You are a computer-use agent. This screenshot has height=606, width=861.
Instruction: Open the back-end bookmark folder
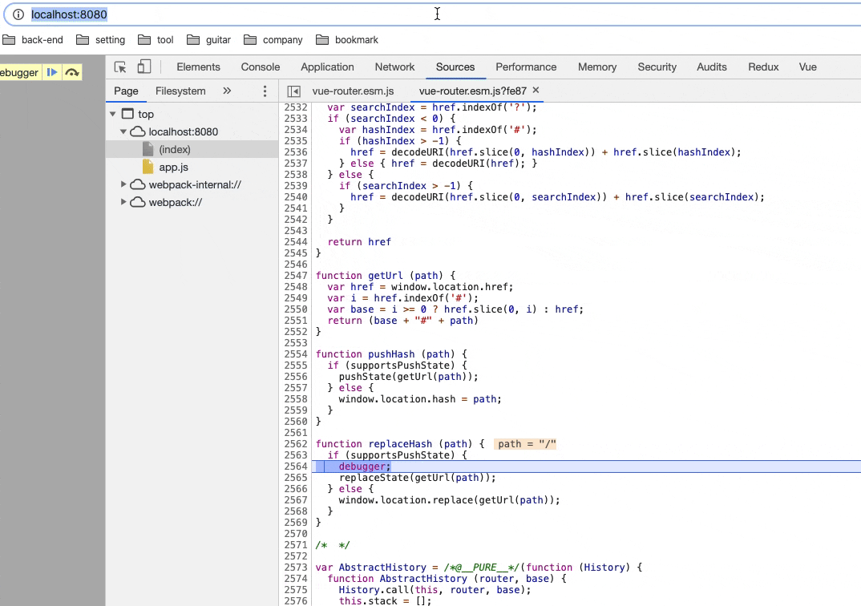click(x=33, y=39)
